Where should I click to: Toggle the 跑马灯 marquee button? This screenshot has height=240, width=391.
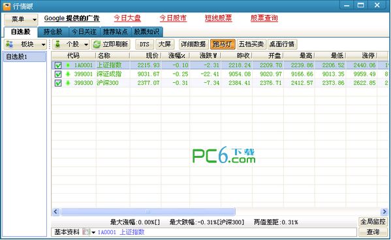click(x=223, y=44)
